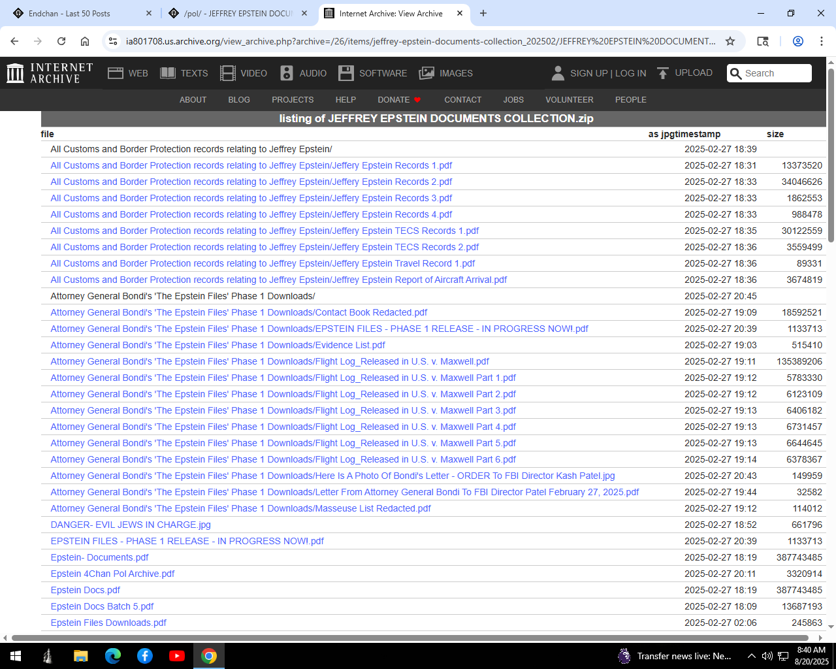
Task: Open Flight Log Maxwell Part 3.pdf
Action: [x=283, y=410]
